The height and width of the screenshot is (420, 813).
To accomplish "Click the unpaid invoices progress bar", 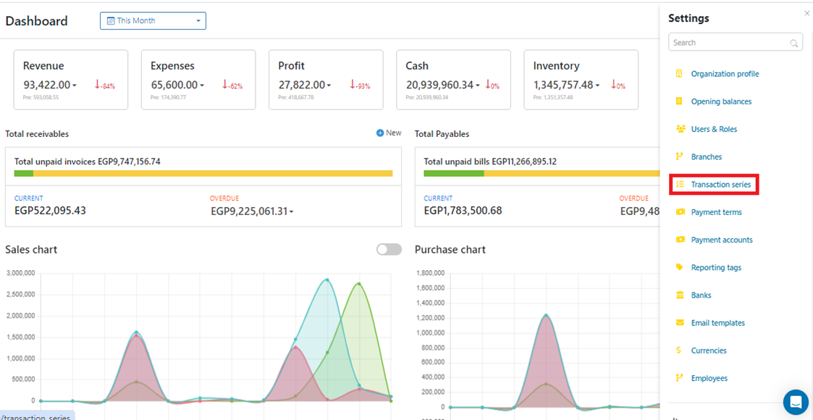I will click(203, 174).
